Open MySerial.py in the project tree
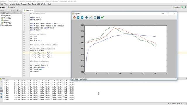Image resolution: width=187 pixels, height=105 pixels. coord(6,23)
